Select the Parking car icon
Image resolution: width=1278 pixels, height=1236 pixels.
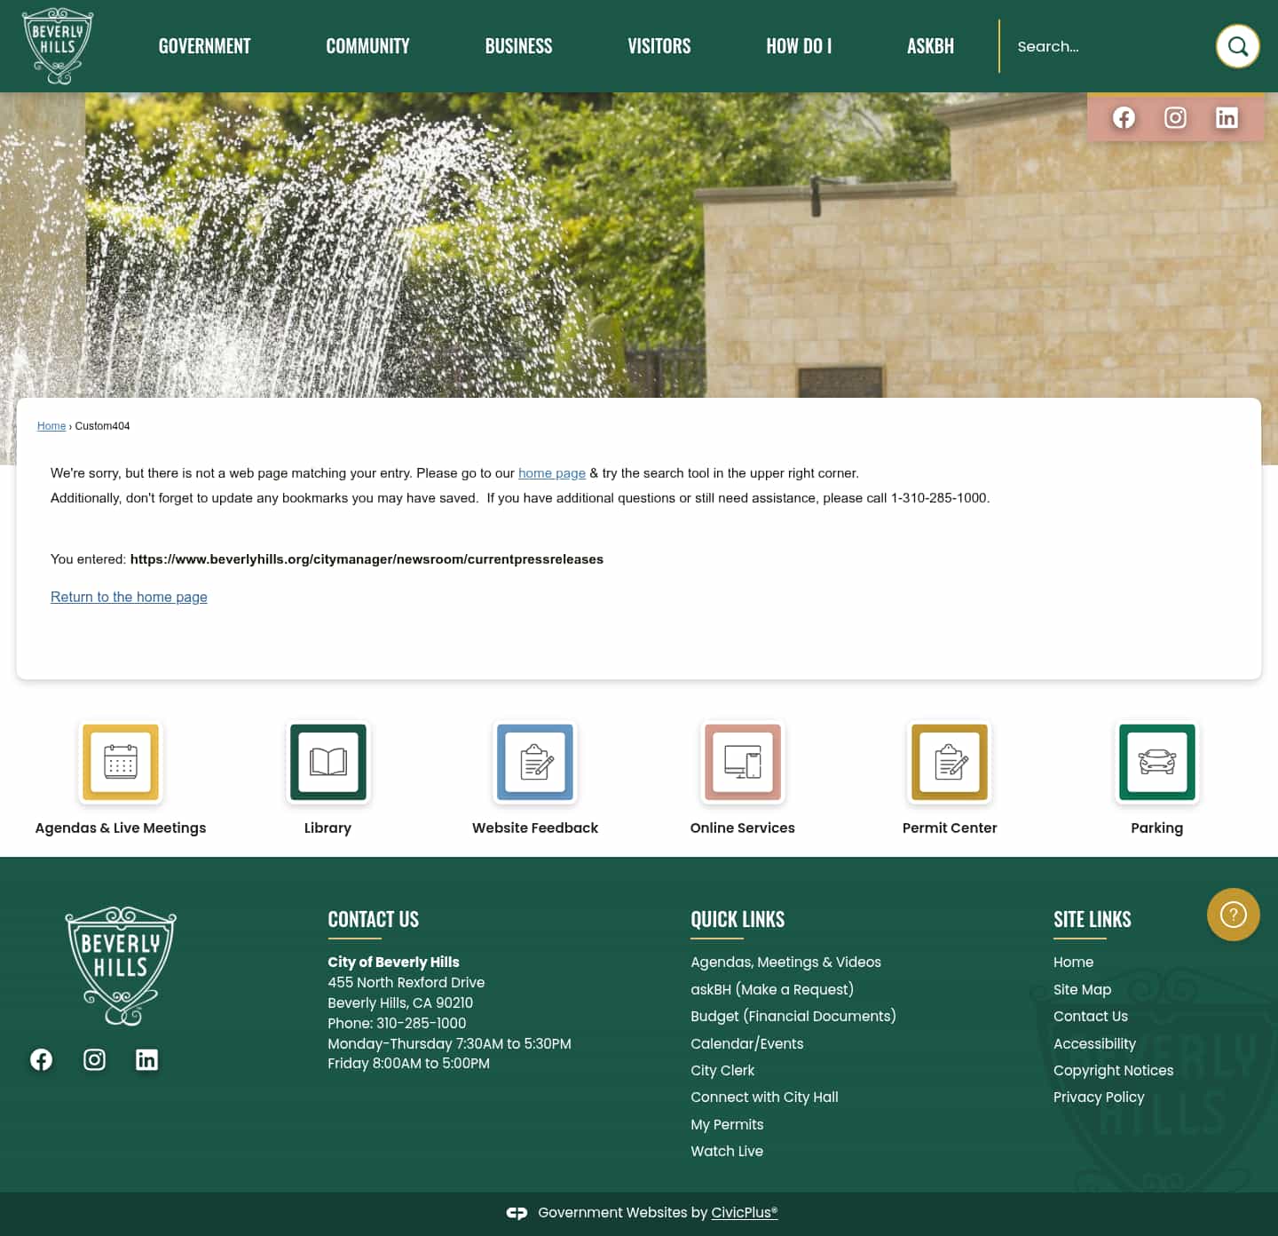pos(1156,762)
